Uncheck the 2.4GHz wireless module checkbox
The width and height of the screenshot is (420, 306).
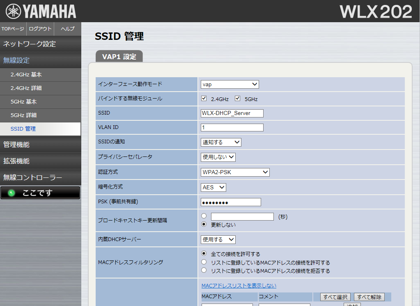(204, 98)
